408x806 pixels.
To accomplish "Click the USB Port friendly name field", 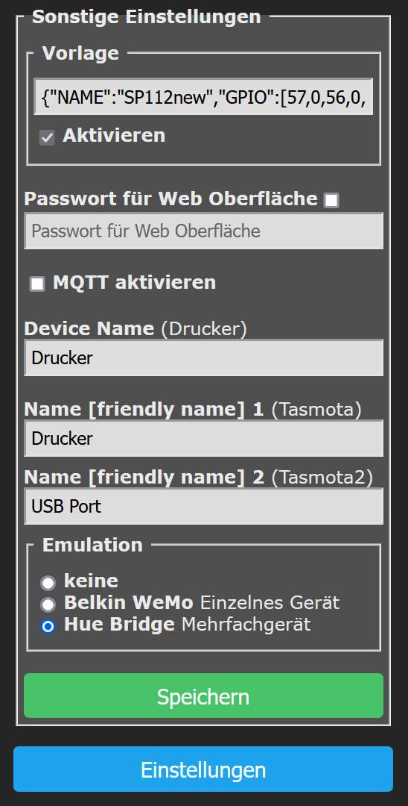I will 203,506.
